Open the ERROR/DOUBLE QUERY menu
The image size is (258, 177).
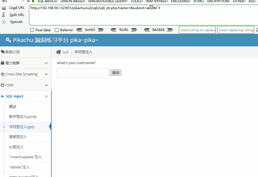click(x=108, y=1)
